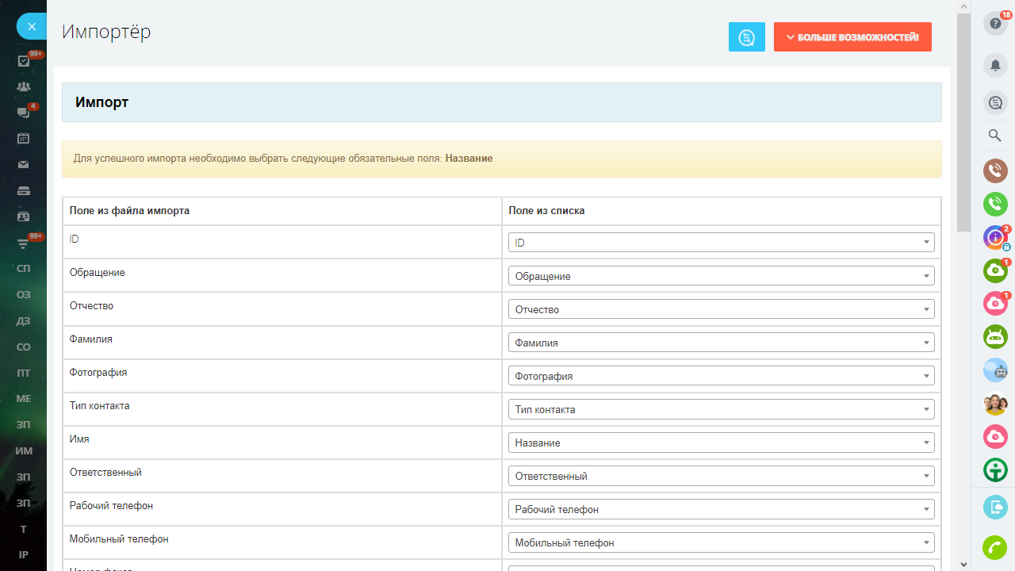Image resolution: width=1015 pixels, height=571 pixels.
Task: Open the Рабочий телефон dropdown list
Action: click(x=721, y=509)
